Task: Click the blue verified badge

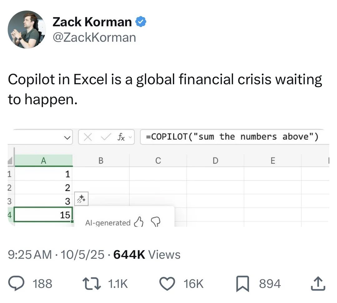Action: 141,22
